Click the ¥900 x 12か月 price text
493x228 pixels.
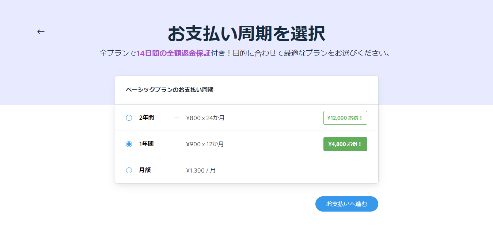pos(205,144)
